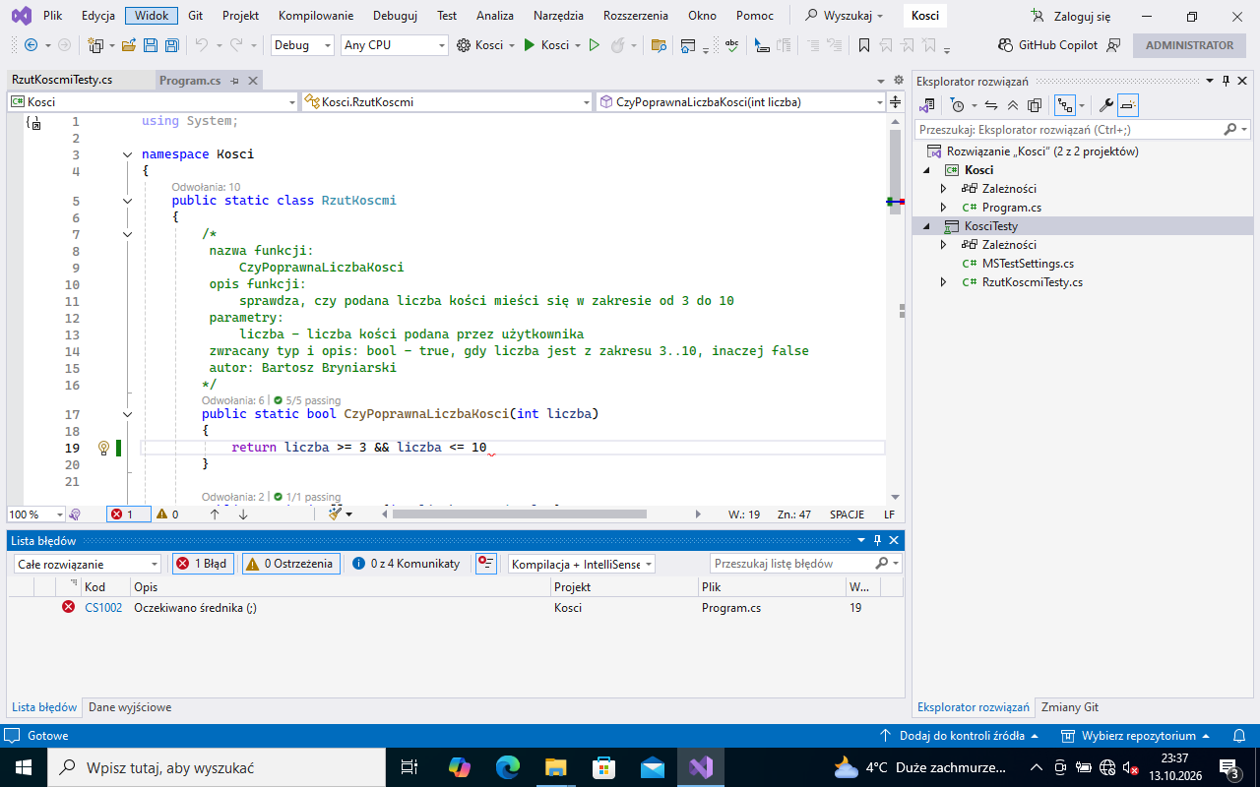
Task: Click Navigate Backward arrow in the toolbar
Action: pos(31,45)
